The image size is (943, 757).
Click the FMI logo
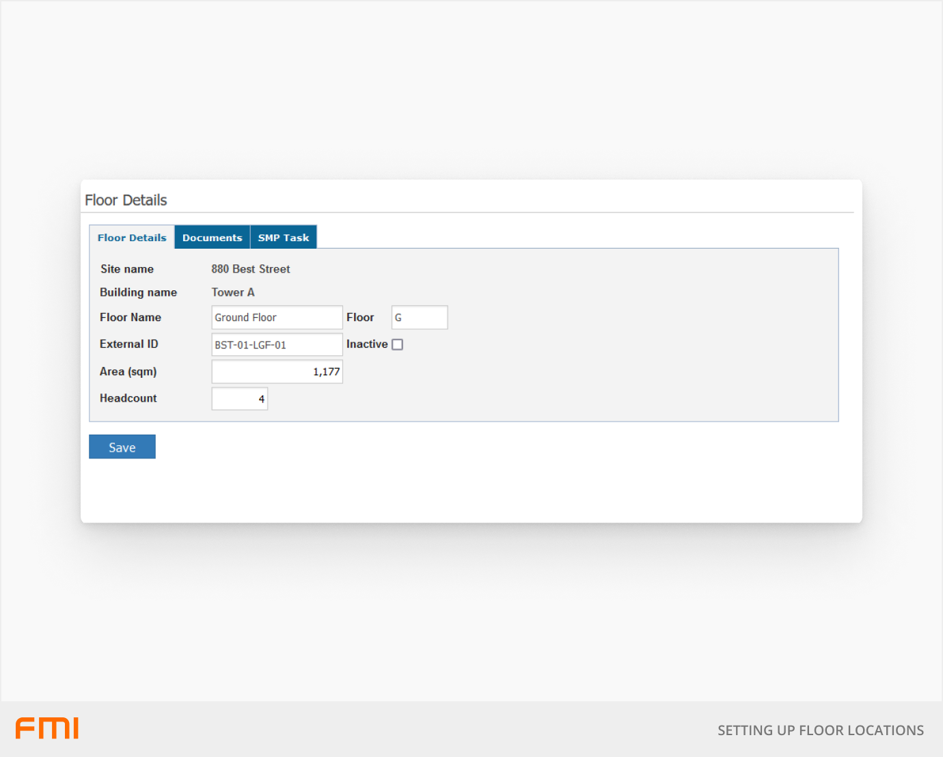click(47, 728)
